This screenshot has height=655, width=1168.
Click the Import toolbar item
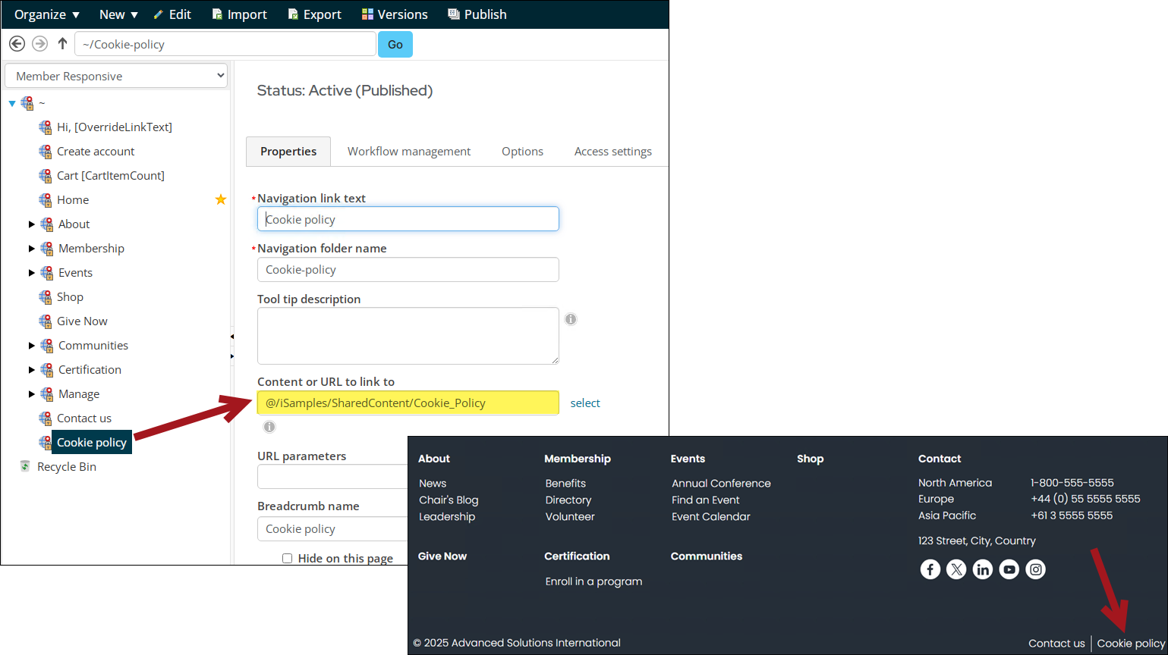pos(239,14)
